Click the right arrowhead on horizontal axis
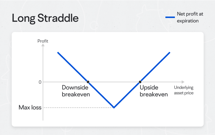Screen dimensions: 215x135 coord(183,82)
